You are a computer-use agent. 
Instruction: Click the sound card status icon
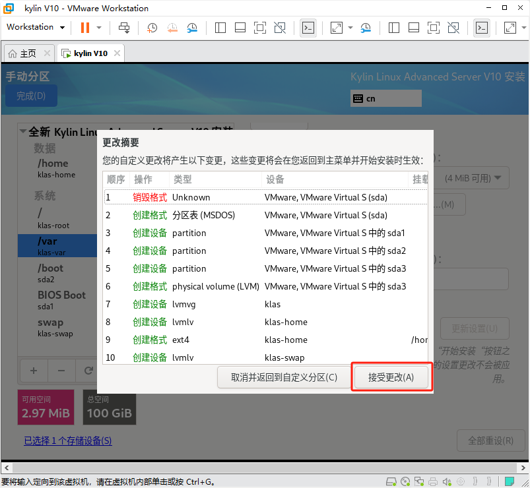(448, 481)
